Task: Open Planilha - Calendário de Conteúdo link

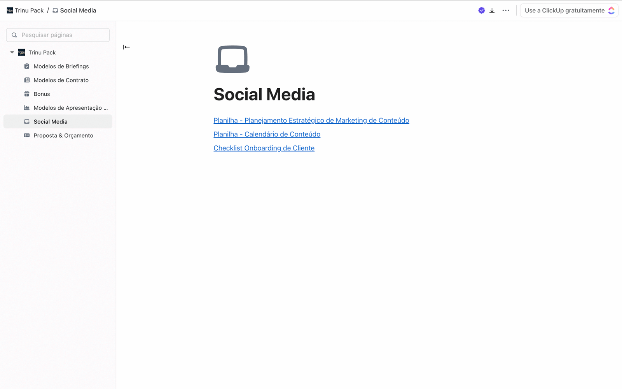Action: tap(267, 134)
